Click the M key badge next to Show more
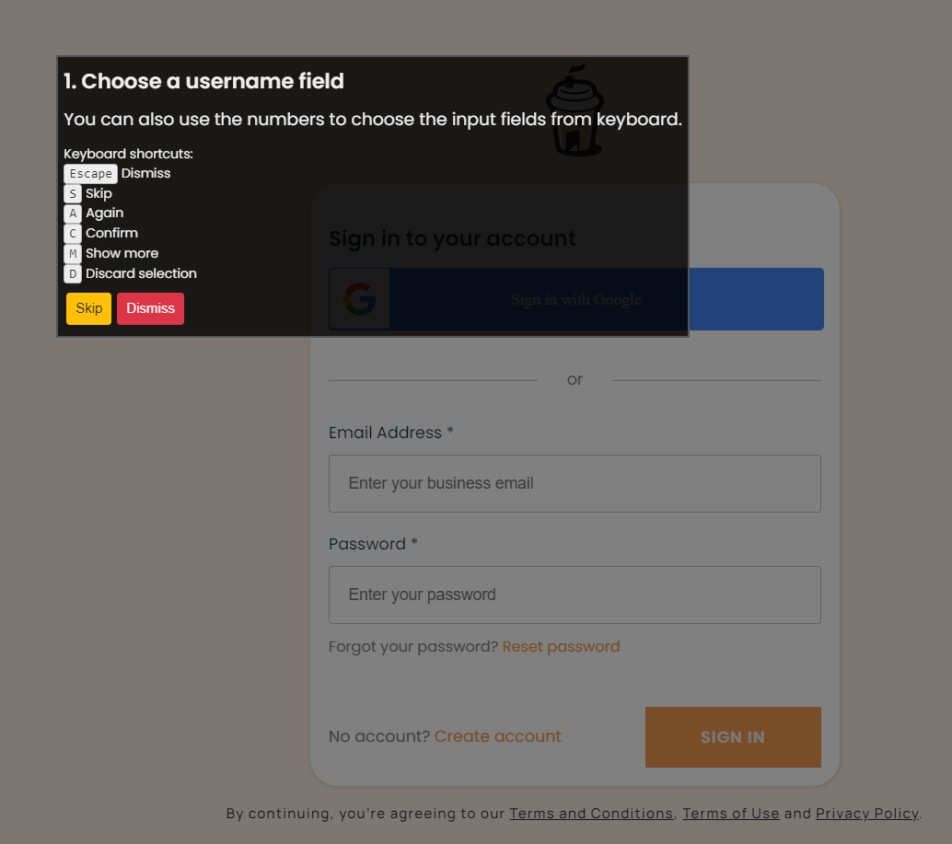This screenshot has width=952, height=844. click(x=72, y=253)
